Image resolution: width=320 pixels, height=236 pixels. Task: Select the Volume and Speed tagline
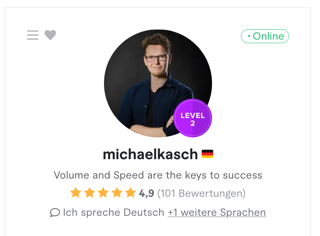[x=158, y=175]
